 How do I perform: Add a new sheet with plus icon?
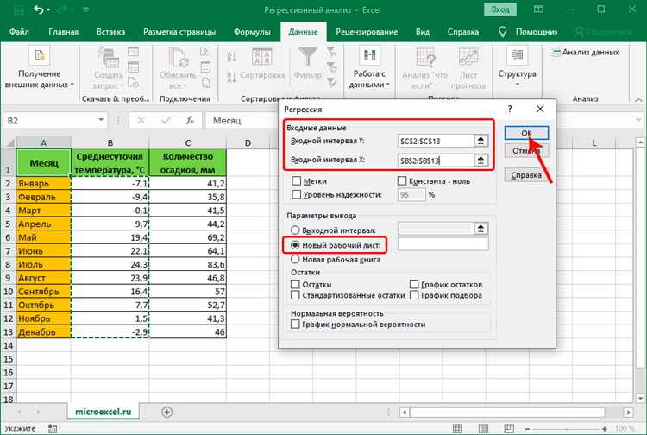click(166, 412)
